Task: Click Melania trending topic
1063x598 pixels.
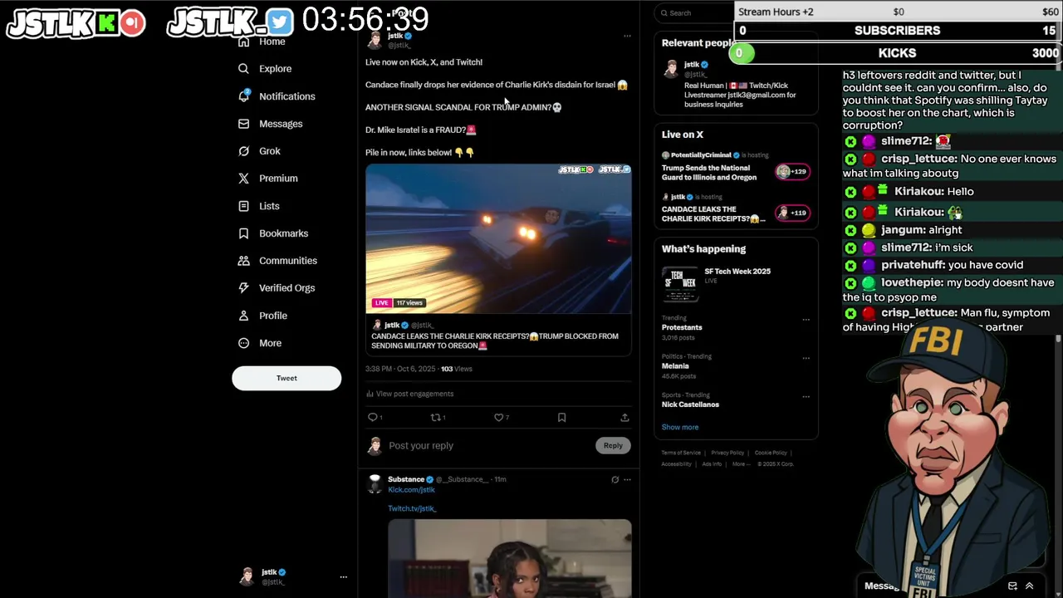Action: (675, 366)
